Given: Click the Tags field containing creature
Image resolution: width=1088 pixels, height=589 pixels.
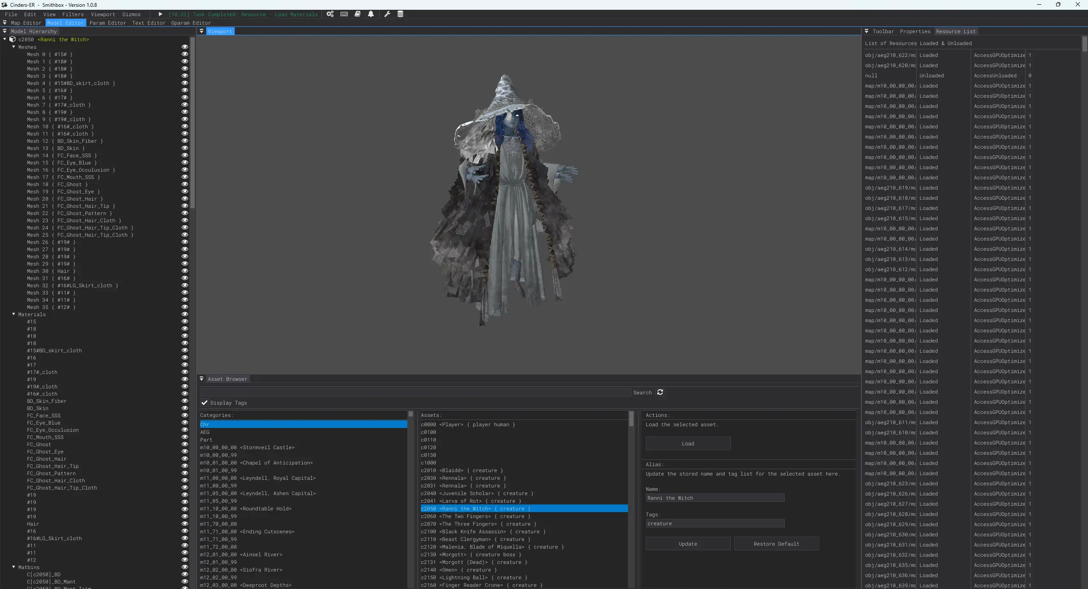Looking at the screenshot, I should (715, 523).
